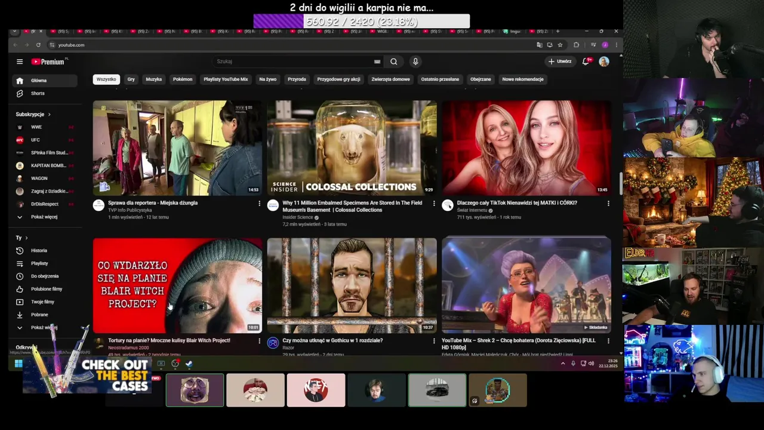Open the WWE subscription channel

[45, 127]
